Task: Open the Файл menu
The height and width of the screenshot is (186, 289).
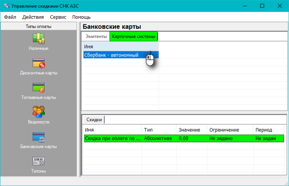Action: click(10, 17)
